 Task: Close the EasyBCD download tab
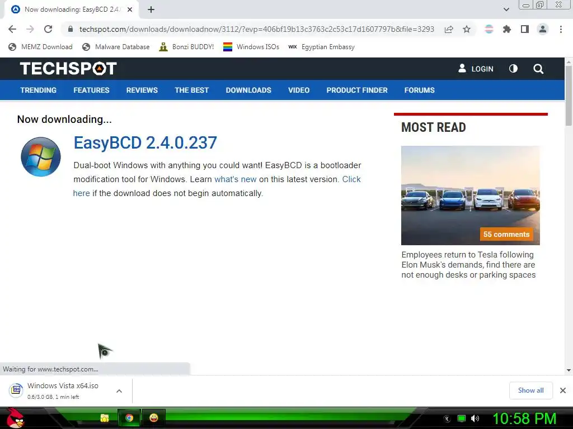click(x=130, y=9)
